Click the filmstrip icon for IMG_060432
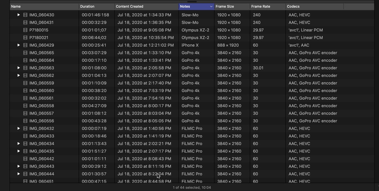 pyautogui.click(x=25, y=128)
